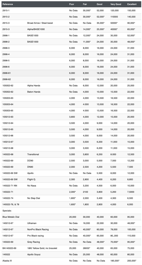Click the 2998-61 reference row
The width and height of the screenshot is (142, 265).
[71, 73]
